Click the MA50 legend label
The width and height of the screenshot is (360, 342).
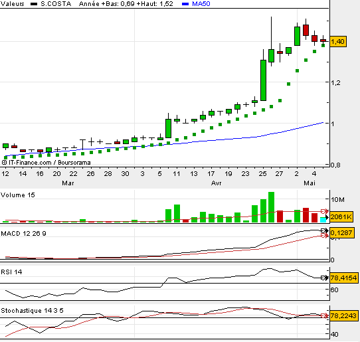(x=201, y=4)
